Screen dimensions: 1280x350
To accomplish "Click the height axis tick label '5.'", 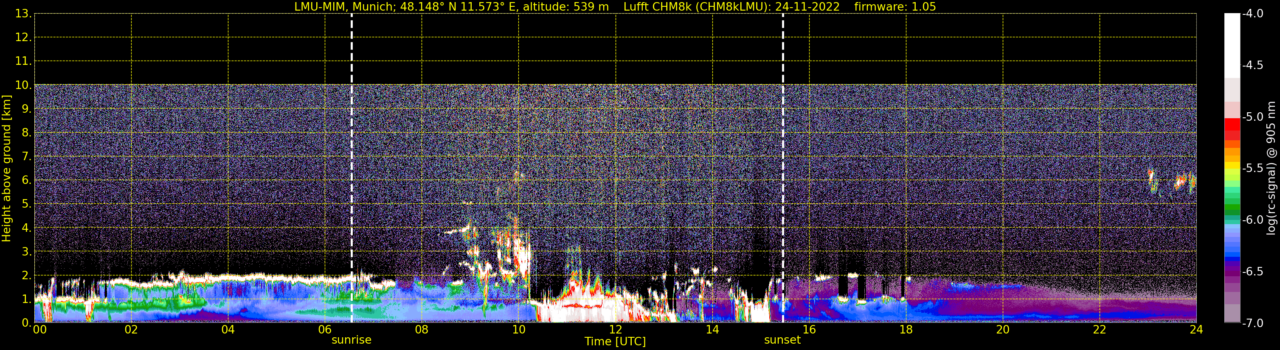I will click(x=27, y=204).
